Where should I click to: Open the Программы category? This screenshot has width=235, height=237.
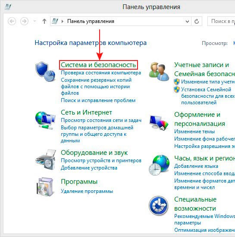[79, 182]
